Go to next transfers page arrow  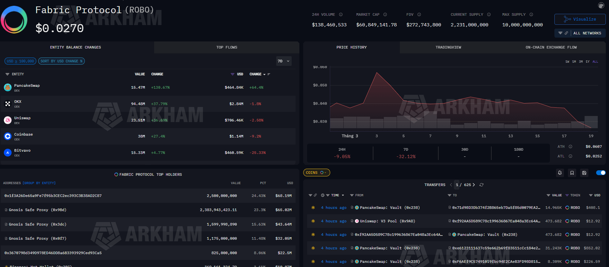coord(474,185)
